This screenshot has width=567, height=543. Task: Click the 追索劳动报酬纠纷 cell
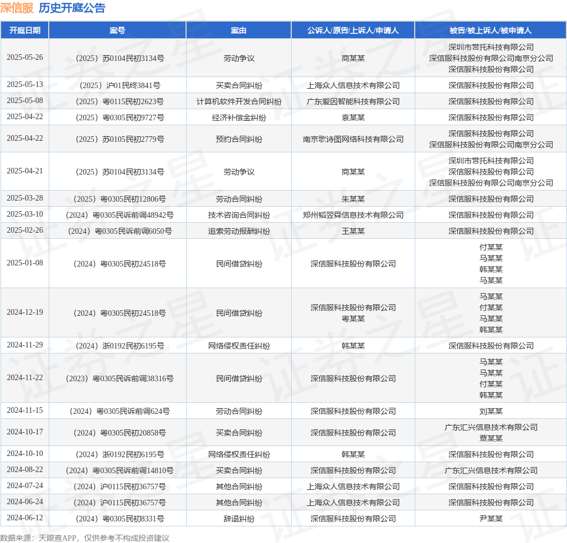[x=239, y=231]
